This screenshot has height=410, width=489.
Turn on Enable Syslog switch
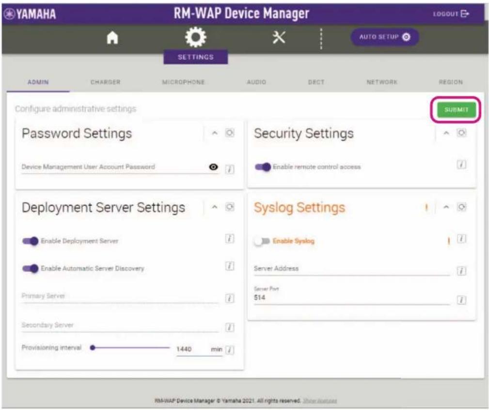262,241
